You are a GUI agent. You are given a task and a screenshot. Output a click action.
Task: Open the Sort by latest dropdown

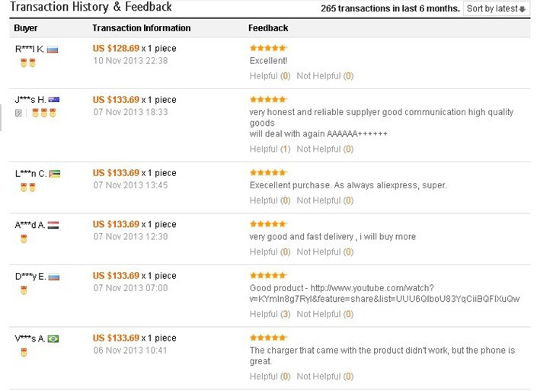(x=496, y=9)
